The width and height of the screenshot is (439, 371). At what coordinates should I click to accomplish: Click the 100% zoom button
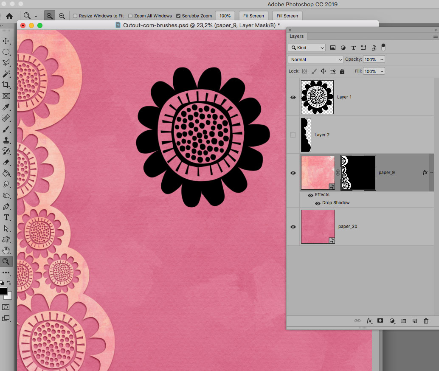[225, 16]
